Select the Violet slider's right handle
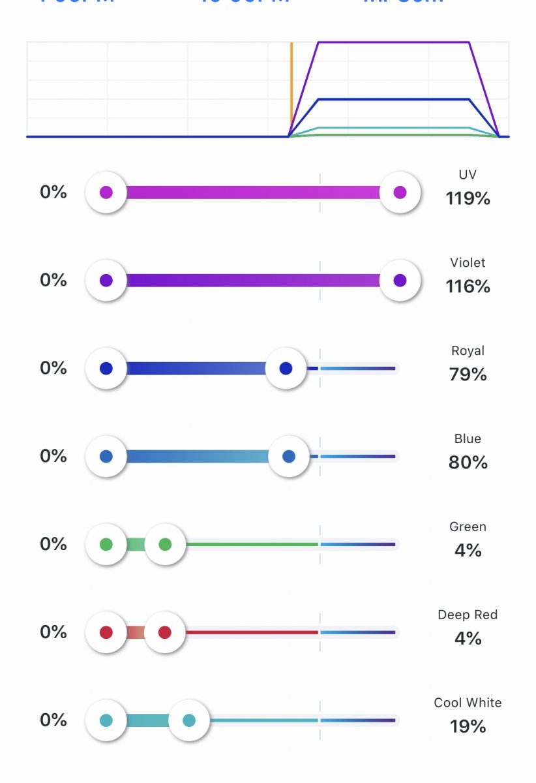This screenshot has width=536, height=783. coord(400,281)
